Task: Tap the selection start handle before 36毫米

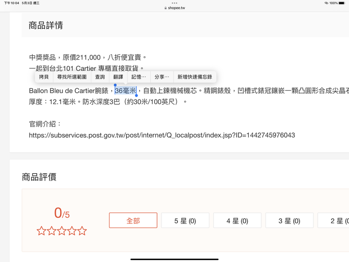Action: point(115,85)
